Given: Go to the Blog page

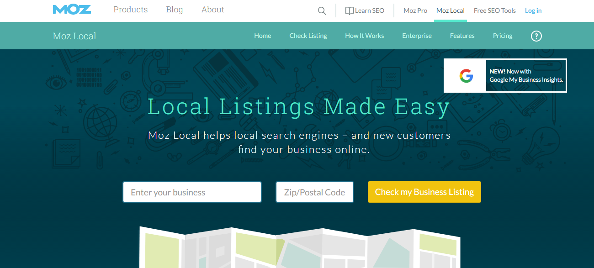Looking at the screenshot, I should 175,10.
